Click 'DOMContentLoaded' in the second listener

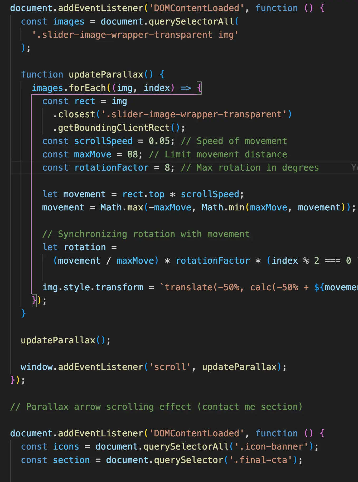point(197,433)
